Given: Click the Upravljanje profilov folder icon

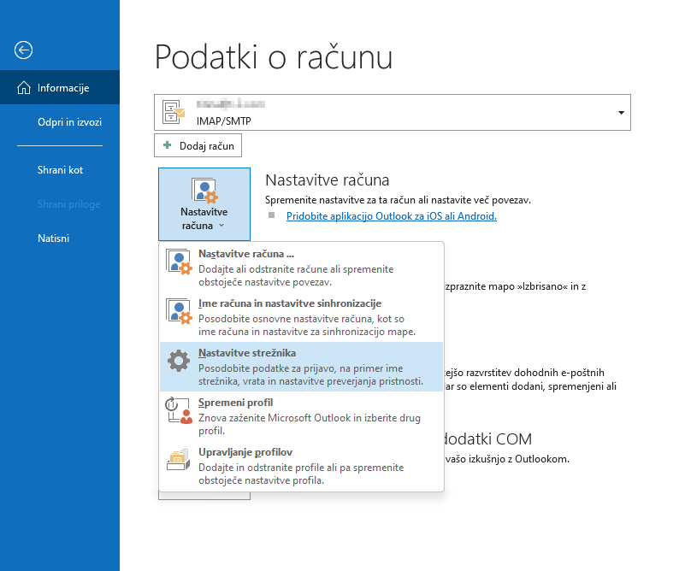Looking at the screenshot, I should [178, 461].
